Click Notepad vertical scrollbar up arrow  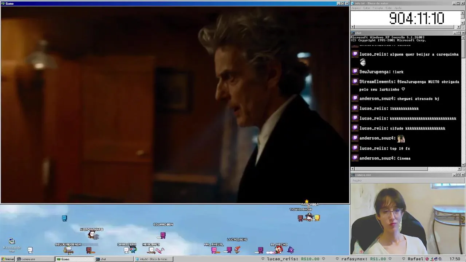tap(463, 13)
